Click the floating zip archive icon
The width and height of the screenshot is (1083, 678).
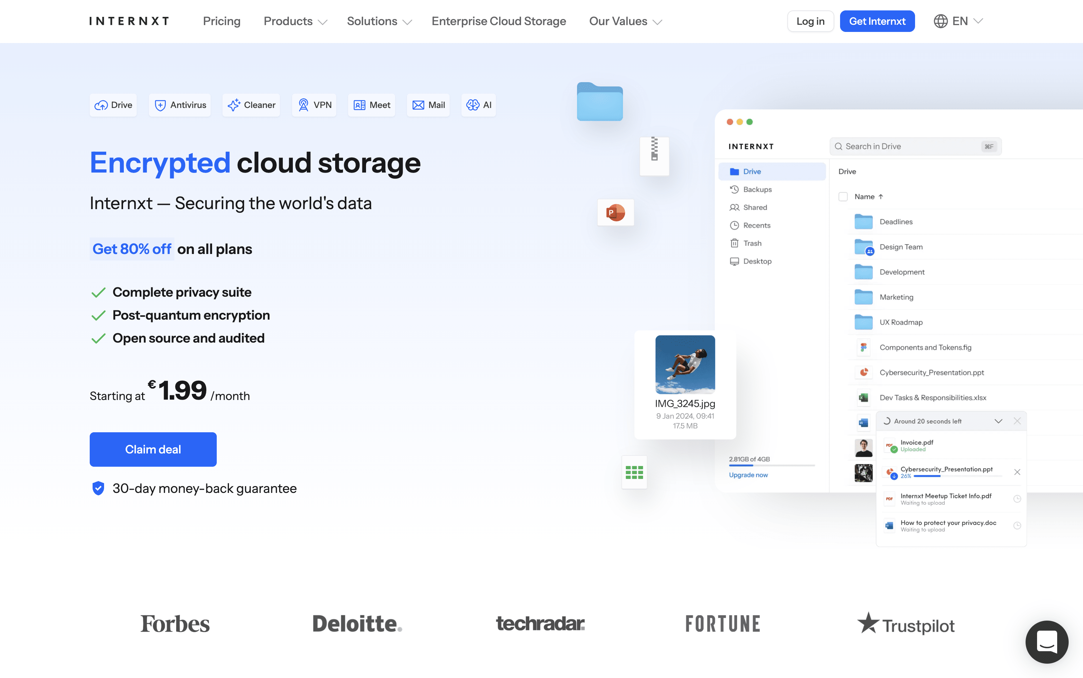[x=654, y=156]
